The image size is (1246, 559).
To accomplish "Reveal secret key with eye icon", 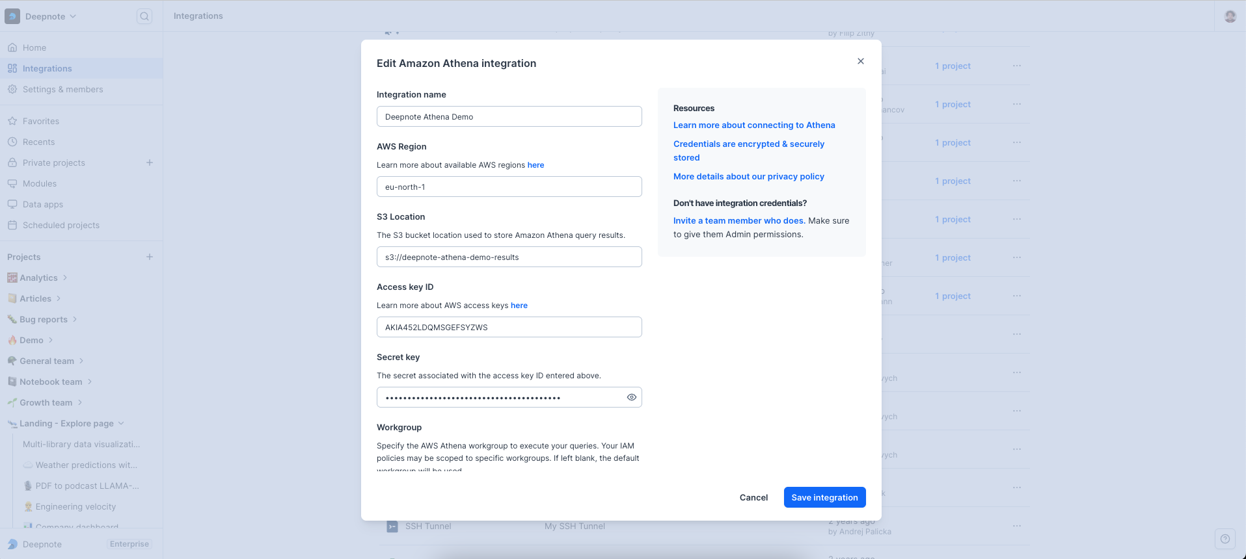I will [x=632, y=397].
